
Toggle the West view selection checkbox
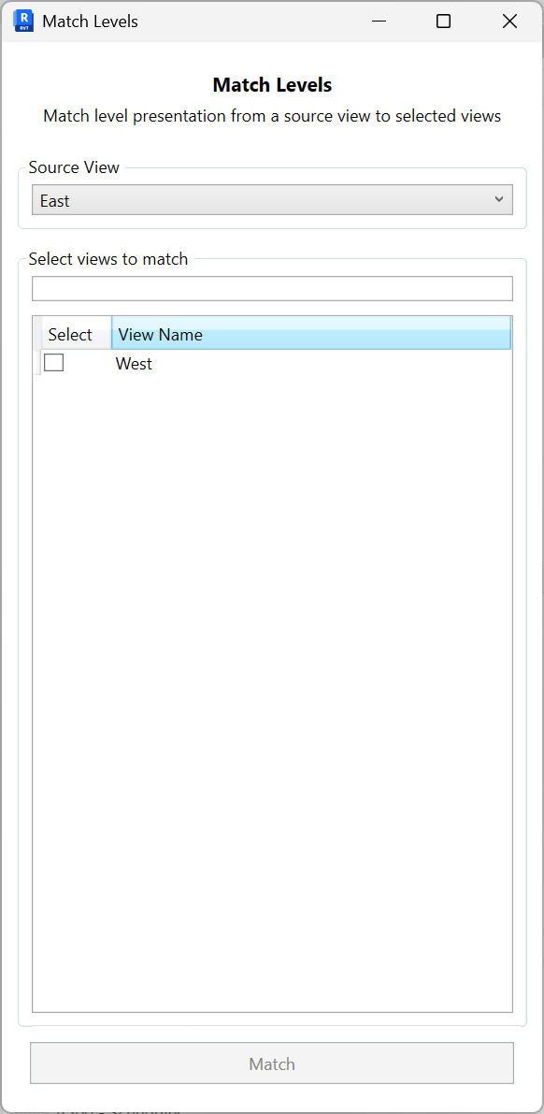click(53, 362)
